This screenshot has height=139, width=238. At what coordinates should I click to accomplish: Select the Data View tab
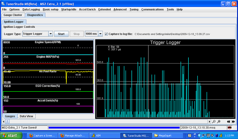coord(26,116)
